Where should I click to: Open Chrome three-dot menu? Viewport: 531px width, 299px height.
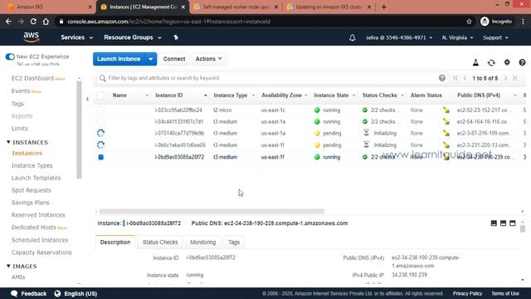tap(523, 22)
